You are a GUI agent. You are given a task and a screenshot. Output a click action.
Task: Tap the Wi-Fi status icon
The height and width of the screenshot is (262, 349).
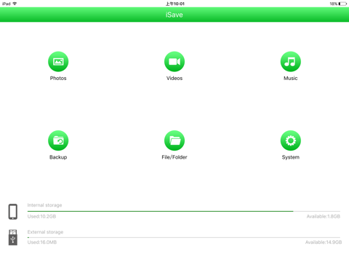pos(15,4)
